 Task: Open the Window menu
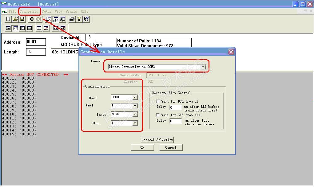(x=71, y=12)
